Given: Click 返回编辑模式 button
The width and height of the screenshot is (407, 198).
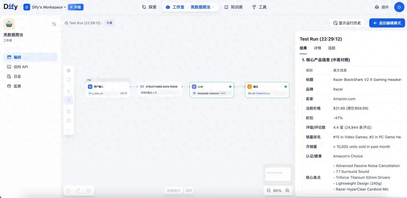Looking at the screenshot, I should click(x=387, y=23).
